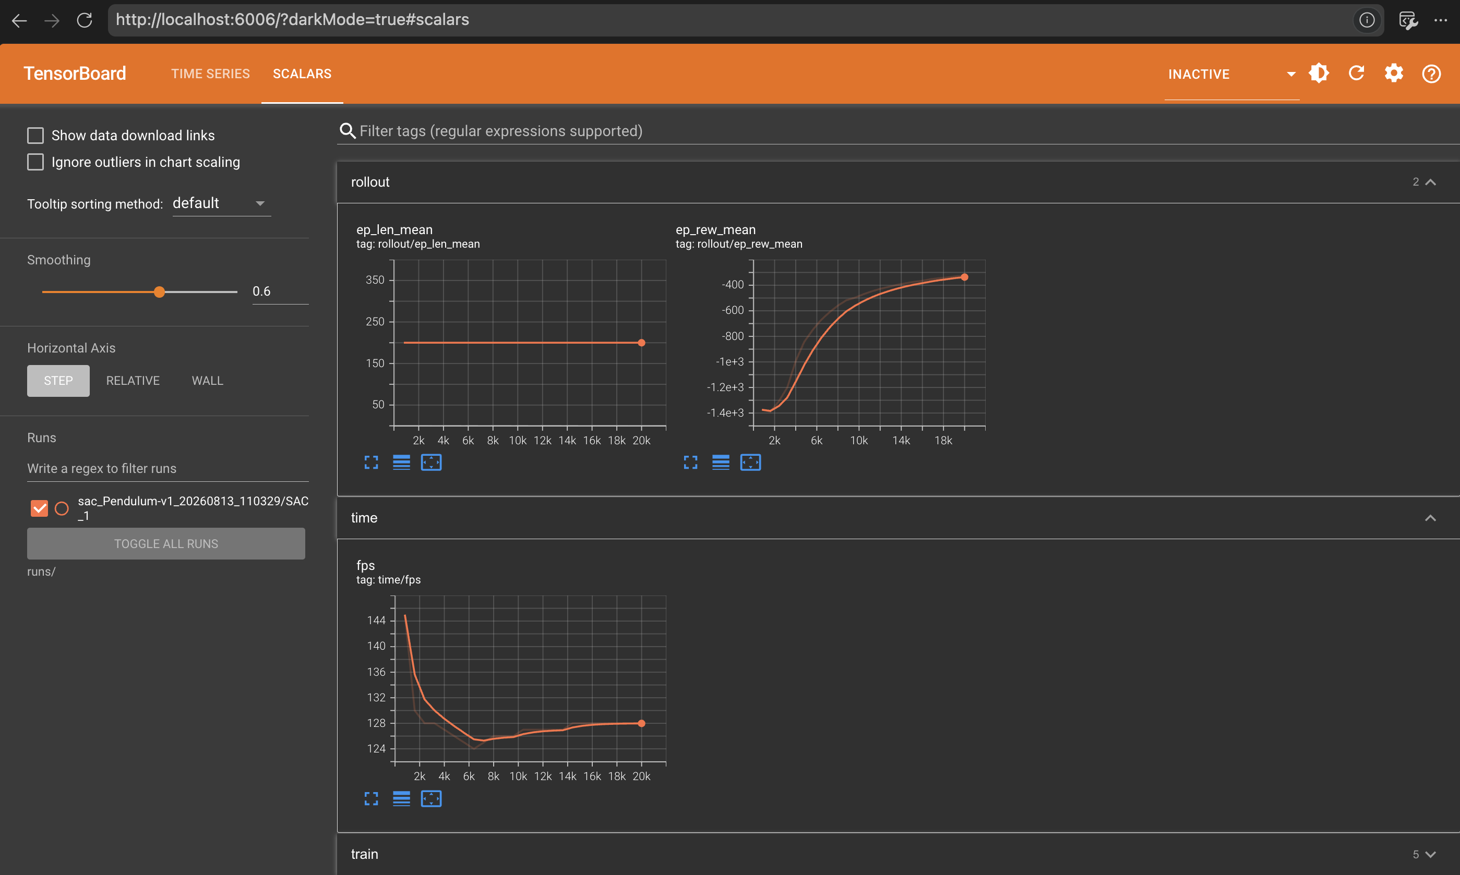Toggle y-axis log scale for ep_len_mean
The image size is (1460, 875).
401,463
